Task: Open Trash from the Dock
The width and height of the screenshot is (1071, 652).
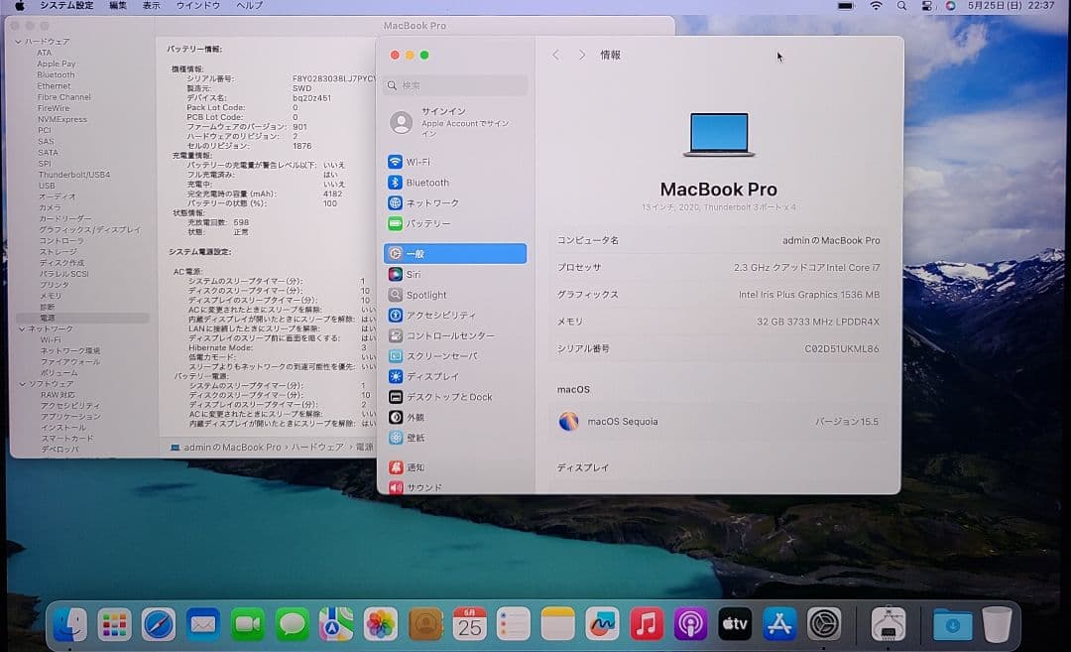Action: tap(997, 624)
